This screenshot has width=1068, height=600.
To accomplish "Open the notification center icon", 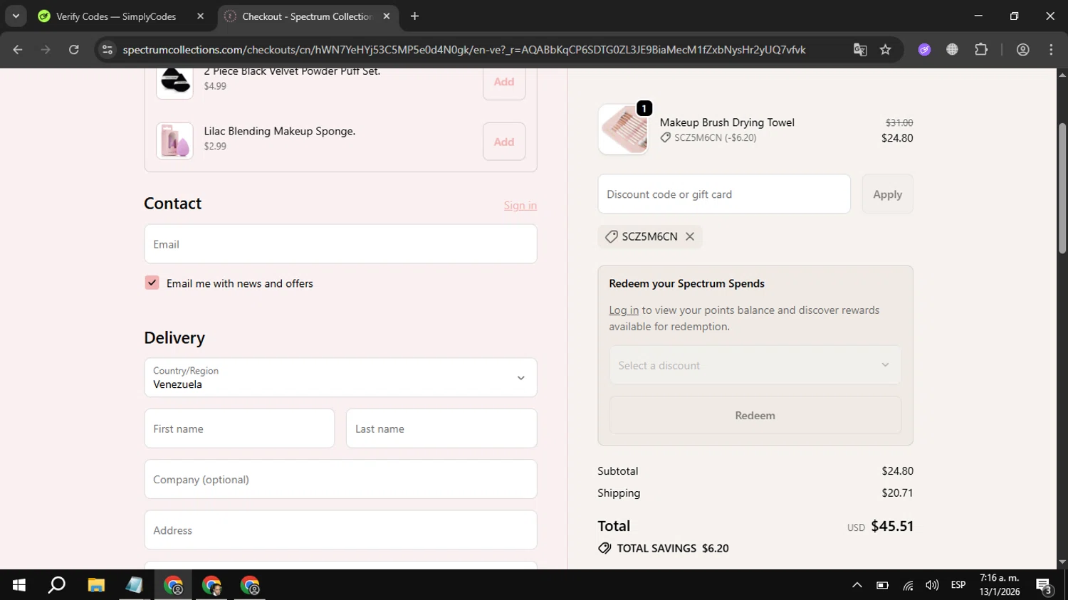I will coord(1045,586).
